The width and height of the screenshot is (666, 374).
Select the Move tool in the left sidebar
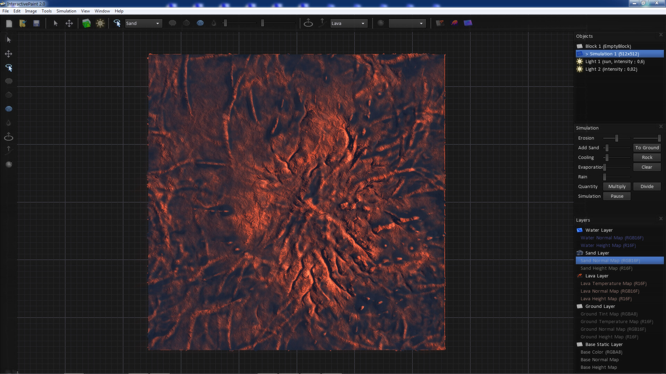pyautogui.click(x=9, y=54)
